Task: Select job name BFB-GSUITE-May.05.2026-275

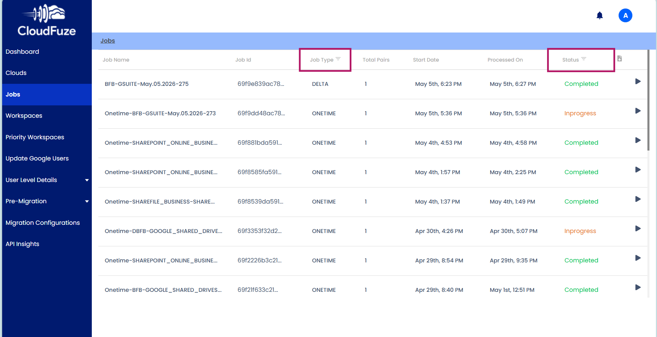Action: point(147,84)
